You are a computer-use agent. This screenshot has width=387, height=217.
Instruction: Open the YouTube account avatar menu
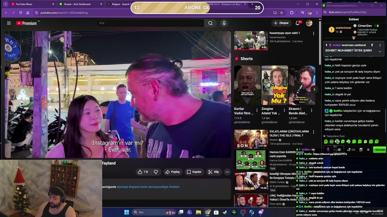[309, 23]
